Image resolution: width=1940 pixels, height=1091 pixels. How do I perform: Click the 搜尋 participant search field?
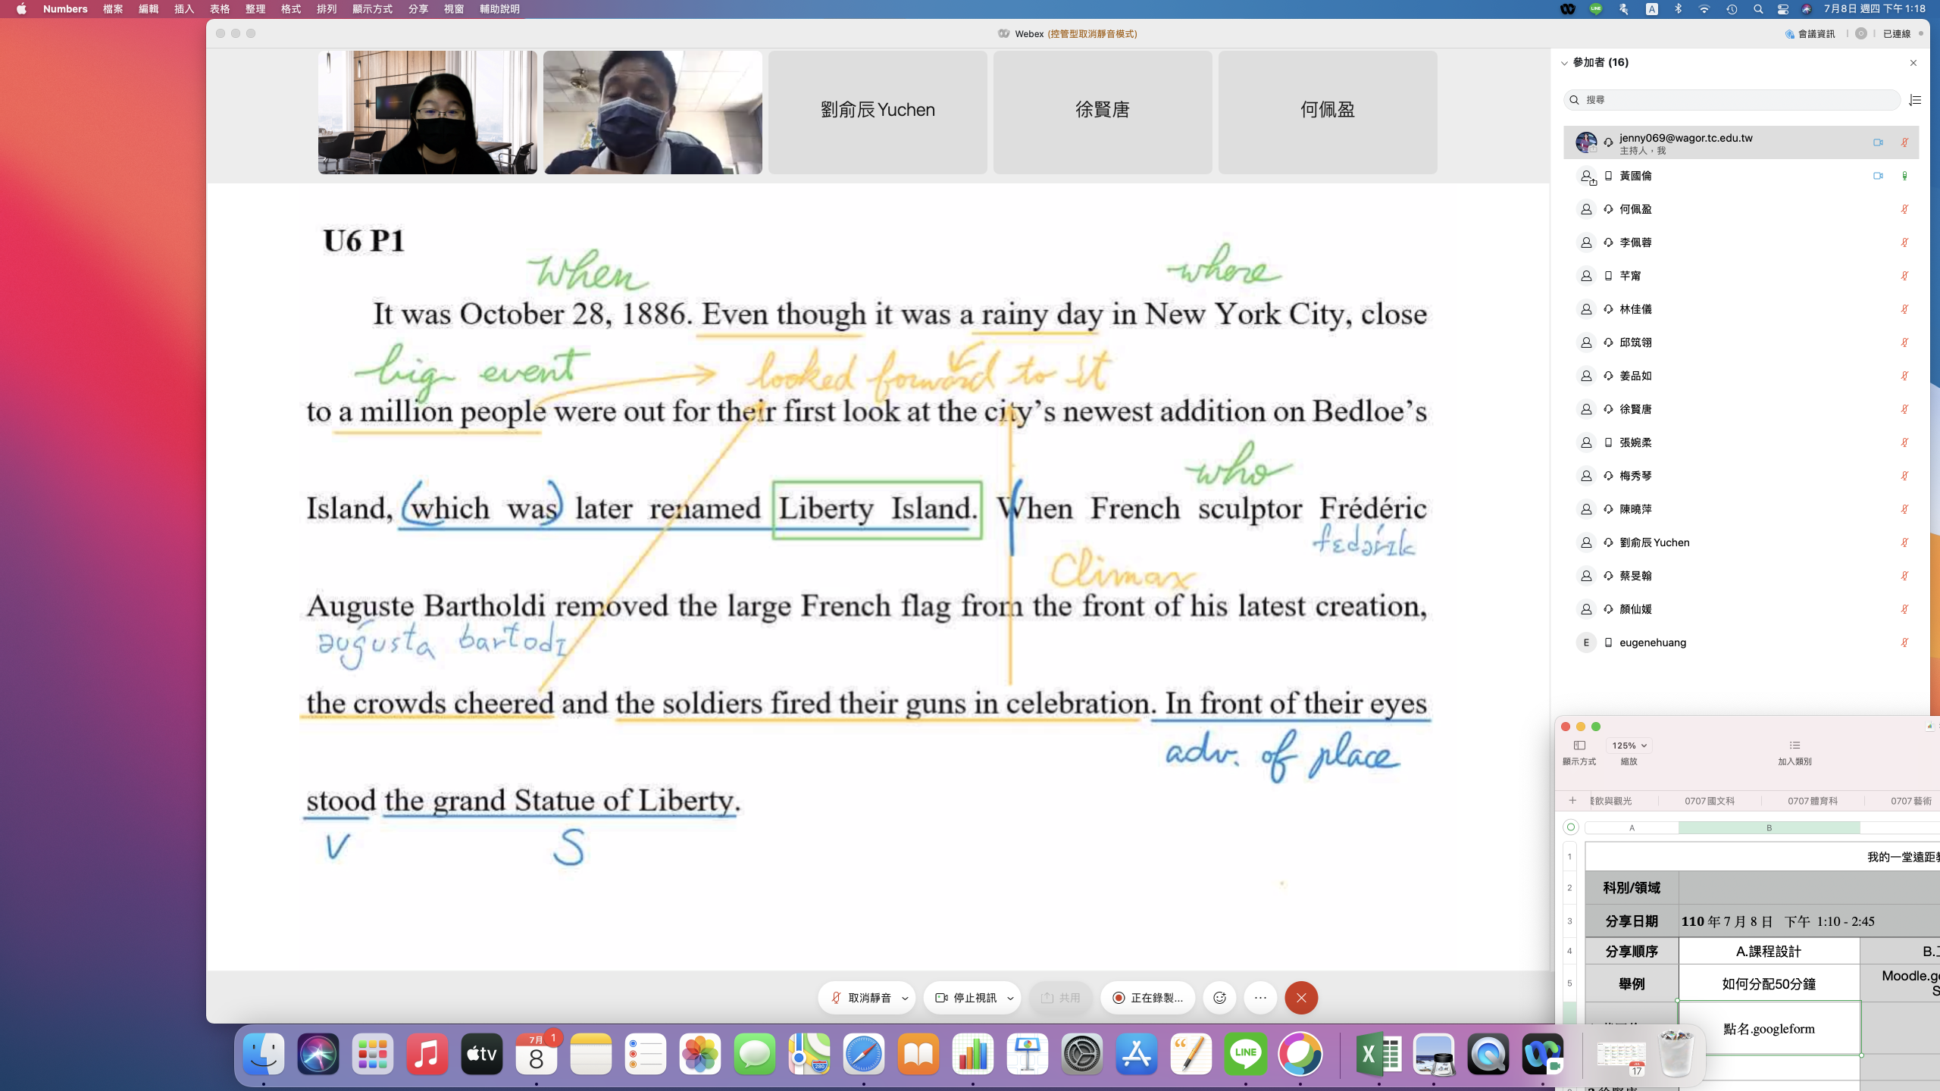tap(1732, 100)
